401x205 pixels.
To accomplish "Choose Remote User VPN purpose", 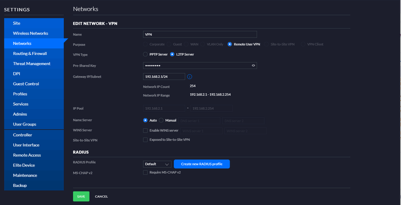I will [x=230, y=44].
